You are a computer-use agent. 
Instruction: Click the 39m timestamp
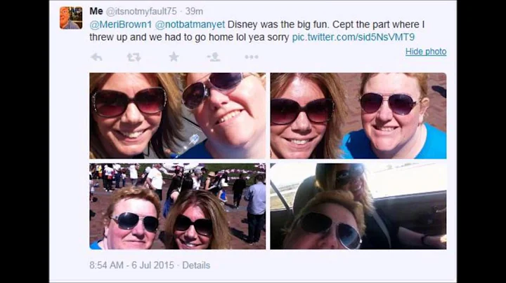[194, 11]
